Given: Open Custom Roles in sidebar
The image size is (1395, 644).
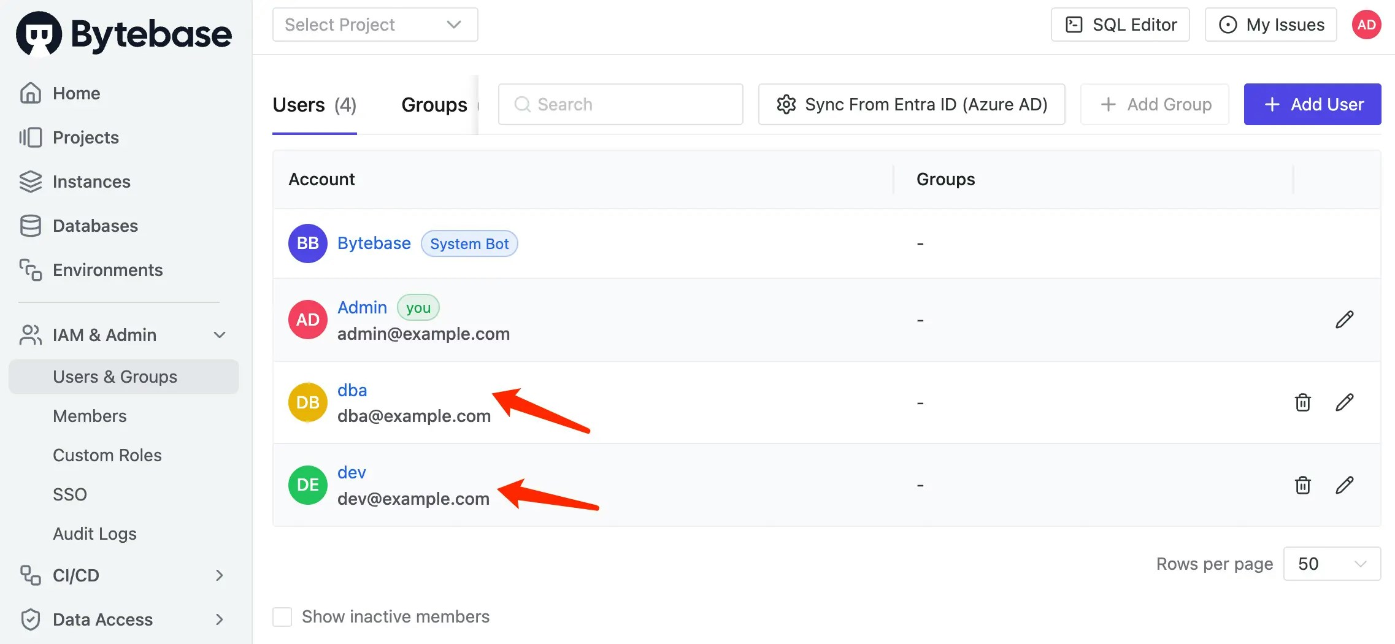Looking at the screenshot, I should [x=107, y=455].
